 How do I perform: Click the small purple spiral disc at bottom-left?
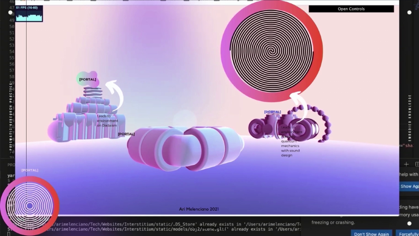coord(29,206)
